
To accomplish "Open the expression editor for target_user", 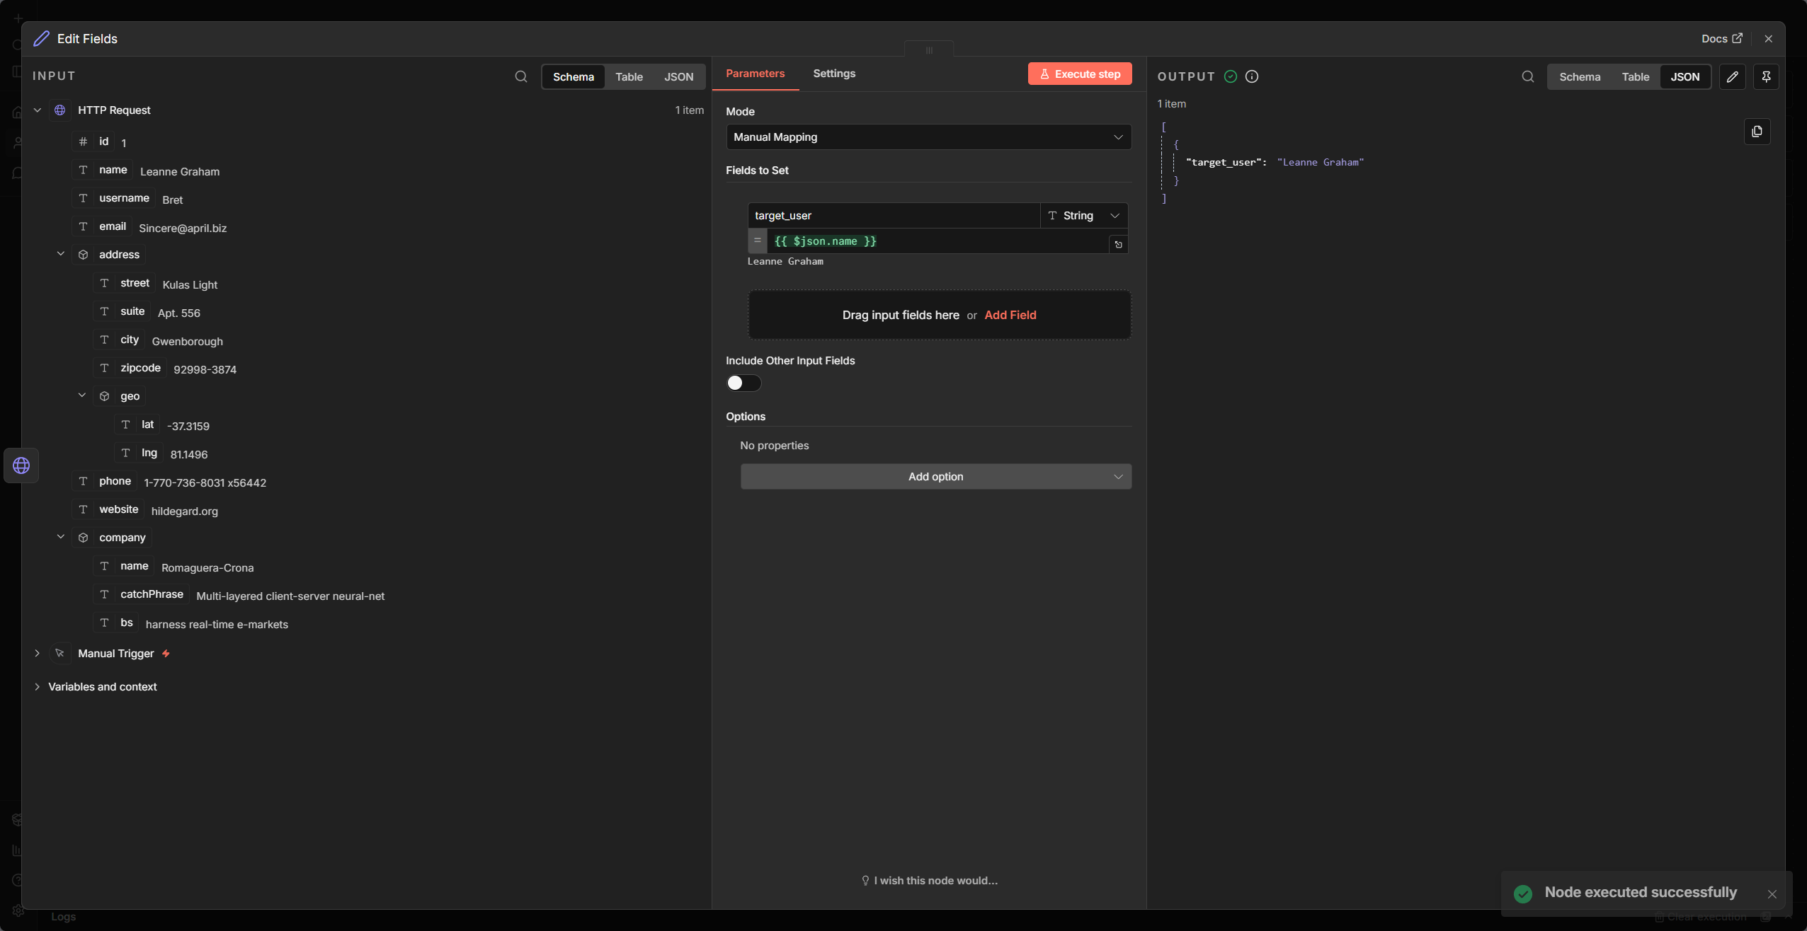I will (1118, 245).
